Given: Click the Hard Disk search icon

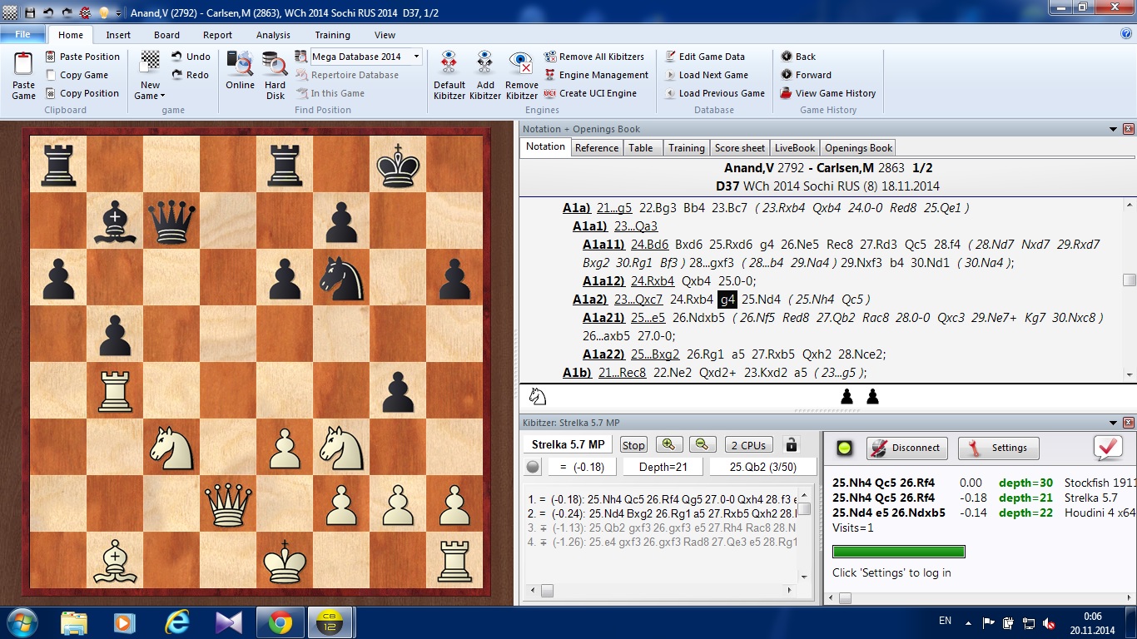Looking at the screenshot, I should click(275, 65).
